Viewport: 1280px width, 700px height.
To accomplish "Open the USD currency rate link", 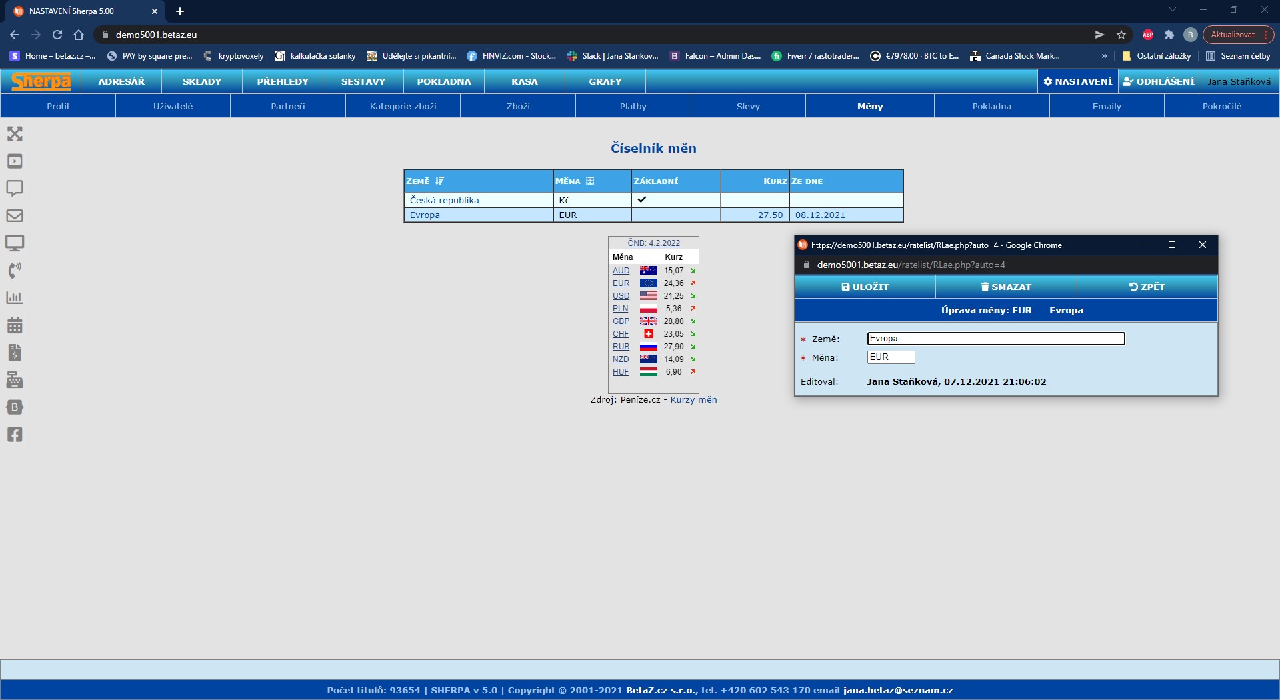I will click(621, 296).
